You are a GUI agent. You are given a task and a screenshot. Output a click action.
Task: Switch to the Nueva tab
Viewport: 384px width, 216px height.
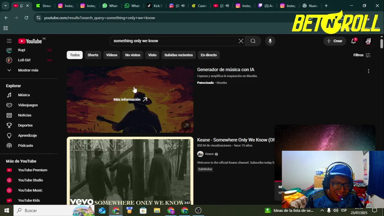coord(310,6)
